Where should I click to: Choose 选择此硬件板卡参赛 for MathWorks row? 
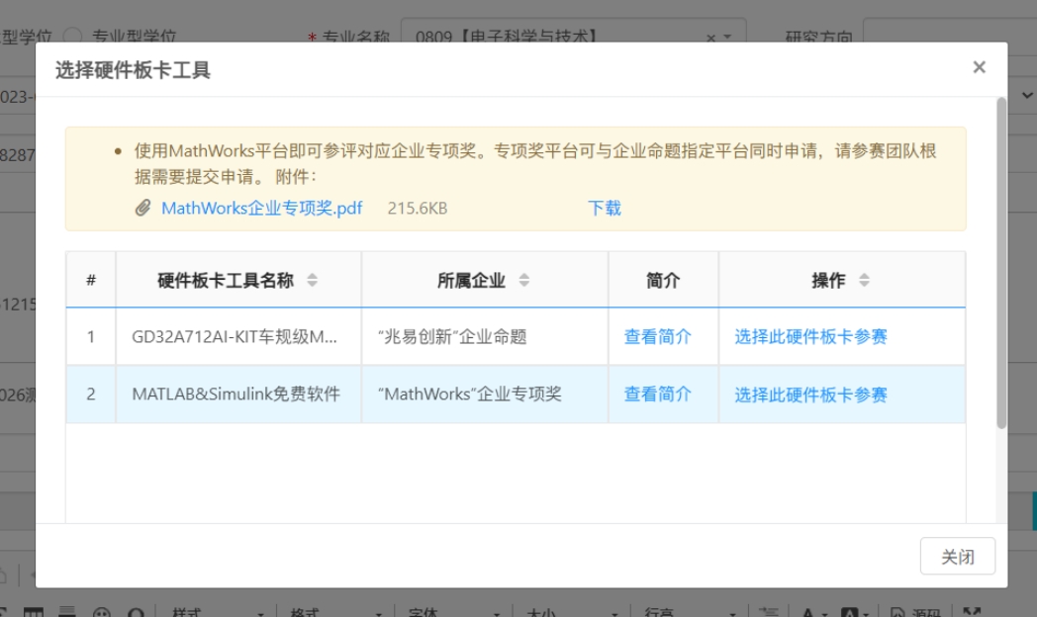coord(810,396)
